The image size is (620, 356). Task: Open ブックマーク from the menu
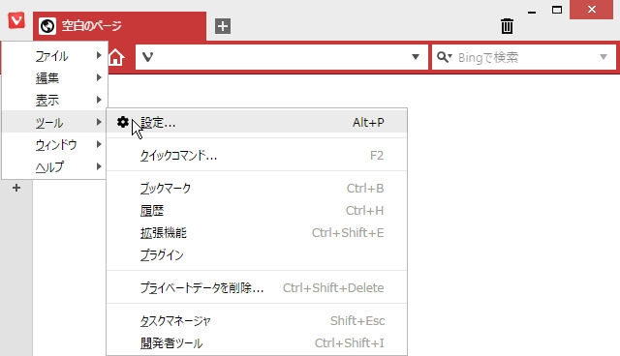click(257, 189)
